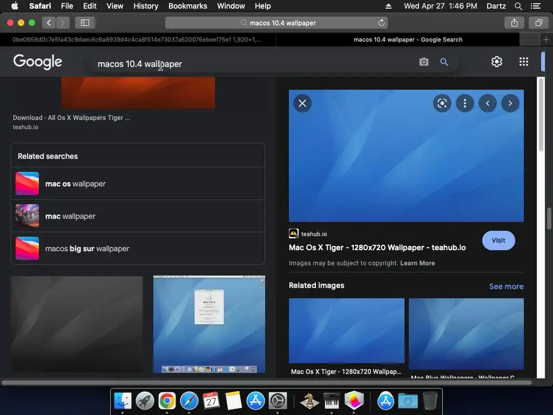The image size is (553, 415).
Task: Click the eject icon in menu bar
Action: click(x=388, y=6)
